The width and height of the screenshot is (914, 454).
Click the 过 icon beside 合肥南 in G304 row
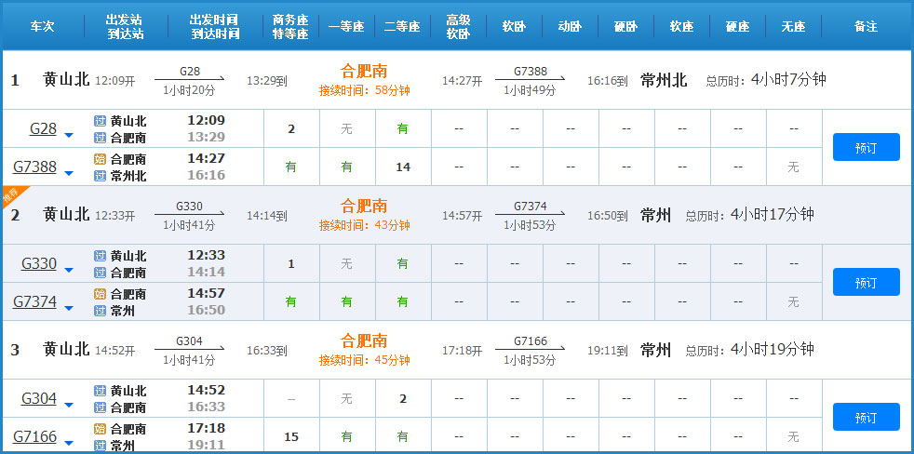point(100,407)
